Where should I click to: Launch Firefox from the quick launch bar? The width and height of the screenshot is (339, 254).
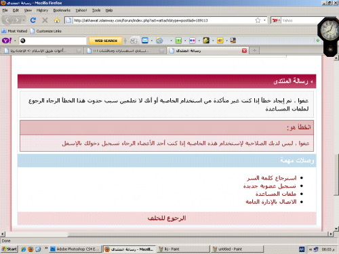(x=31, y=249)
